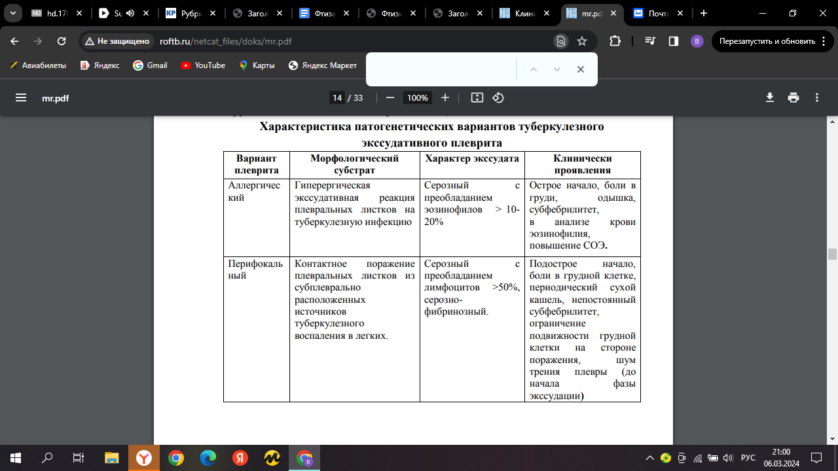This screenshot has height=471, width=838.
Task: Open Windows Start menu
Action: pos(16,458)
